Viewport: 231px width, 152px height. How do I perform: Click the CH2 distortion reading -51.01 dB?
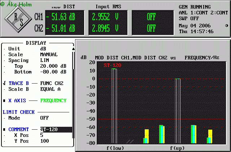tap(61, 28)
